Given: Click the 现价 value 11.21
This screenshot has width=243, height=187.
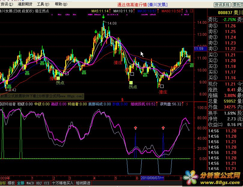Looking at the screenshot, I should (x=230, y=84).
